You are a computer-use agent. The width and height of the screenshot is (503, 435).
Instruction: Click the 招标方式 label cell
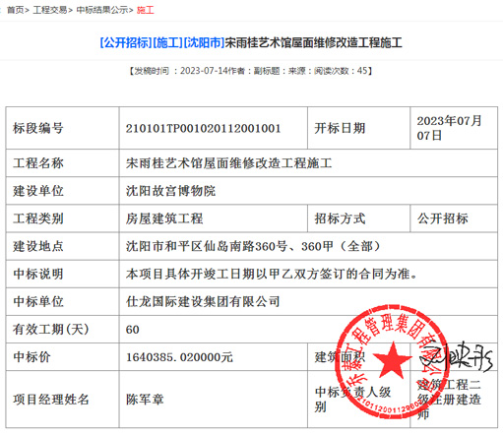[358, 218]
